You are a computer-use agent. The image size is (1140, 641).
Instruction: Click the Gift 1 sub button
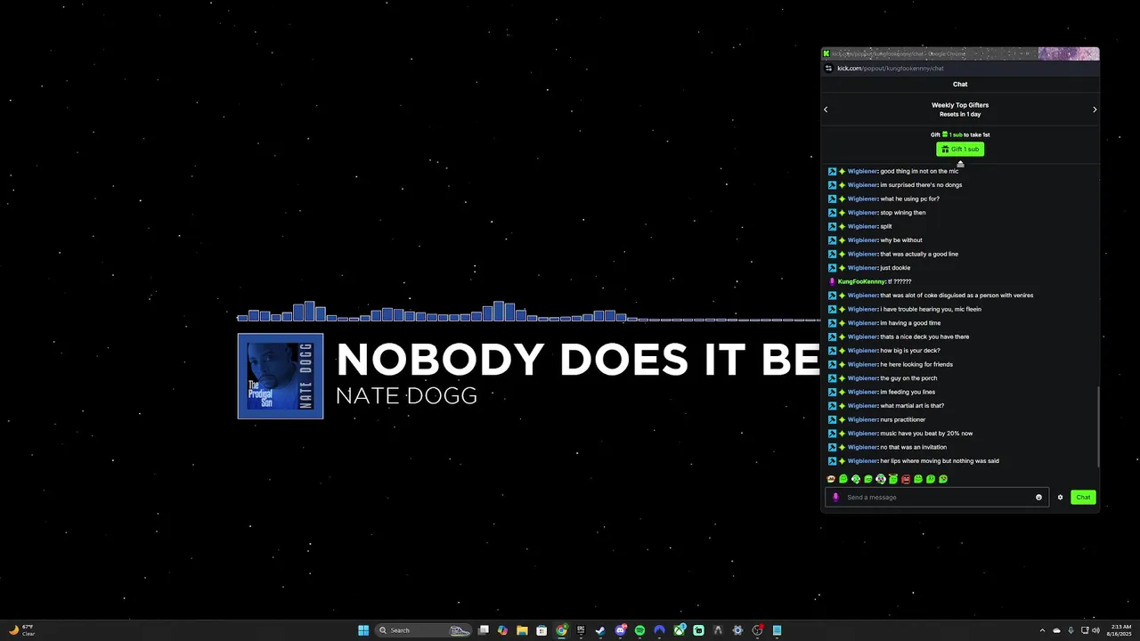click(959, 150)
